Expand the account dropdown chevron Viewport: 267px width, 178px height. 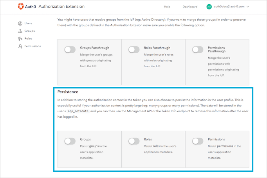[x=248, y=7]
